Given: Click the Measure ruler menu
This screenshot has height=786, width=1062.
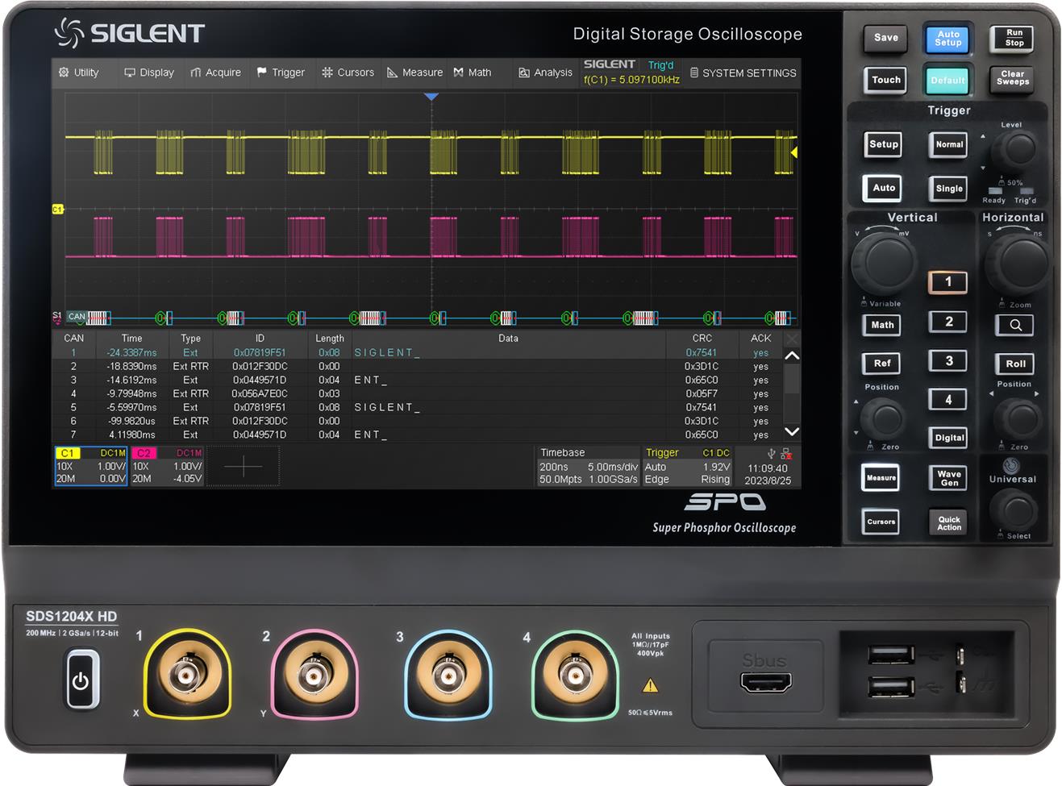Looking at the screenshot, I should 414,73.
